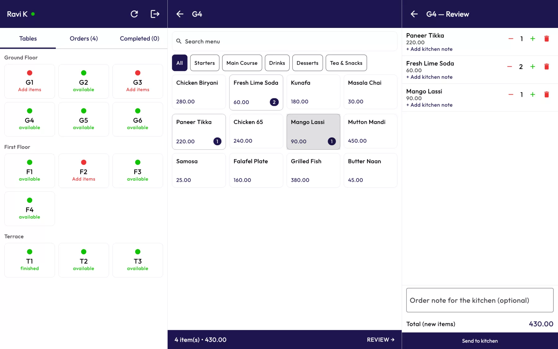558x349 pixels.
Task: Filter menu by Tea & Snacks
Action: pos(346,63)
